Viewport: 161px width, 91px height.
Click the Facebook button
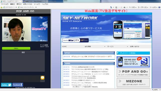18,85
